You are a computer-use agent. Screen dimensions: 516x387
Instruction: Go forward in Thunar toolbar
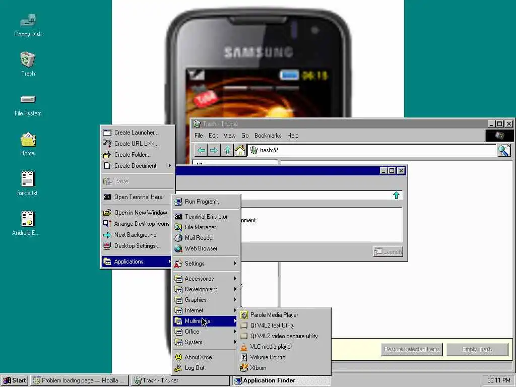214,150
